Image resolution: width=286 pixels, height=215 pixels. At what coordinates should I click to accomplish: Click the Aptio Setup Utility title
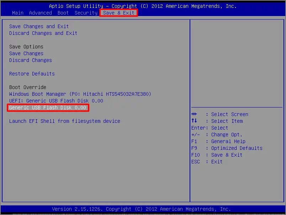143,6
